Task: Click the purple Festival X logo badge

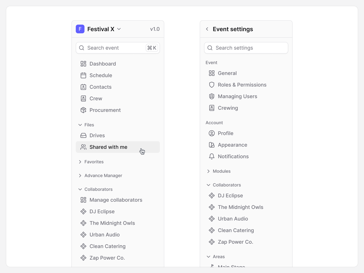Action: click(x=80, y=29)
